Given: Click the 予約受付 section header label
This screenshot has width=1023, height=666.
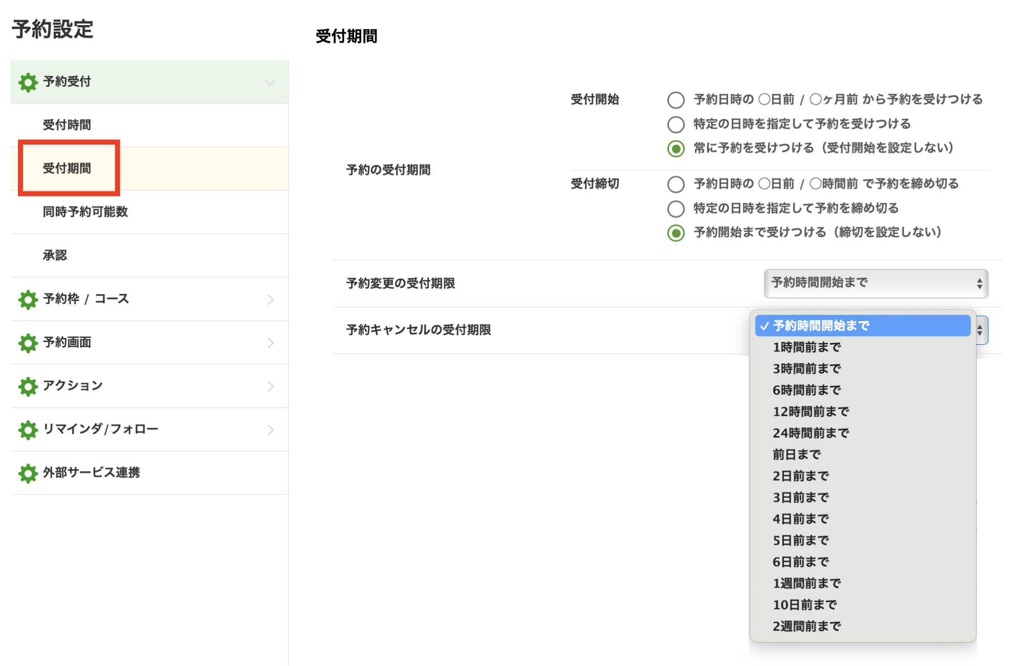Looking at the screenshot, I should click(67, 82).
